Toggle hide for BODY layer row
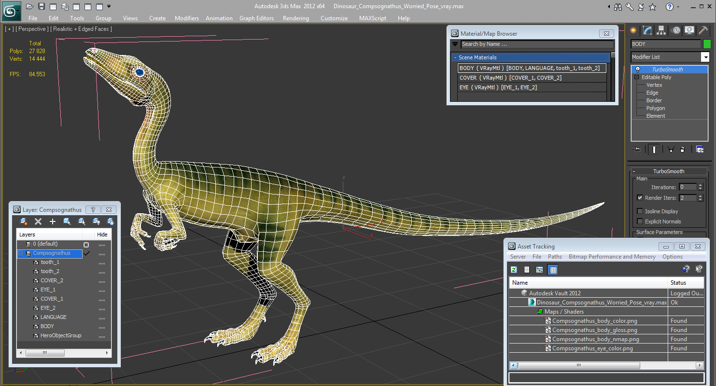Screen dimensions: 716x386 coord(102,327)
